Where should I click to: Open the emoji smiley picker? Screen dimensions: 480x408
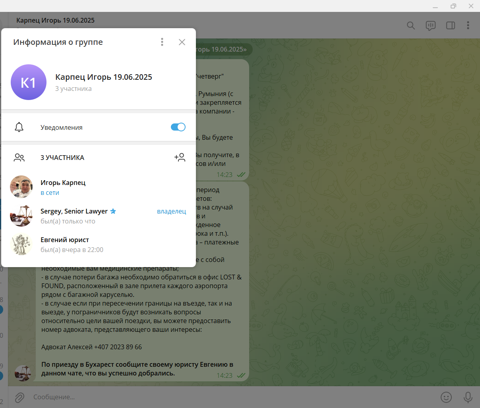pyautogui.click(x=446, y=397)
